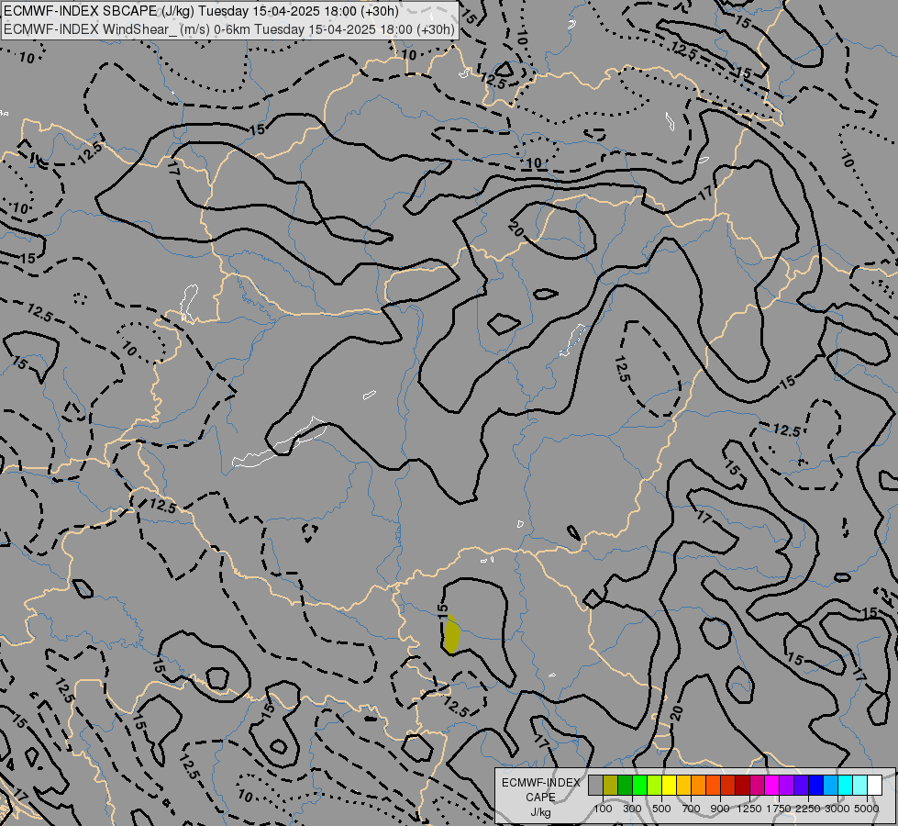The image size is (898, 826).
Task: Click the ECMWF-INDEX legend heading
Action: [540, 783]
